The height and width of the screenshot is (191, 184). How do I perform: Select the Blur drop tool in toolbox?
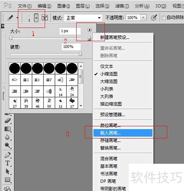pyautogui.click(x=7, y=137)
